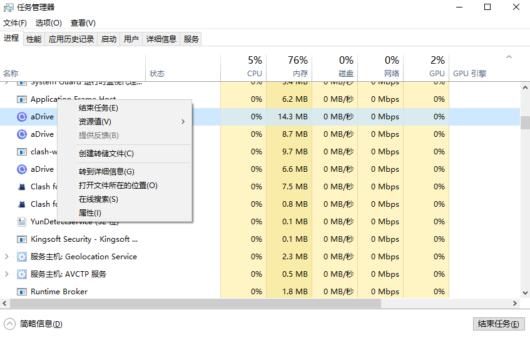Click the horizontal scrollbar thumb
530x338 pixels.
point(195,304)
